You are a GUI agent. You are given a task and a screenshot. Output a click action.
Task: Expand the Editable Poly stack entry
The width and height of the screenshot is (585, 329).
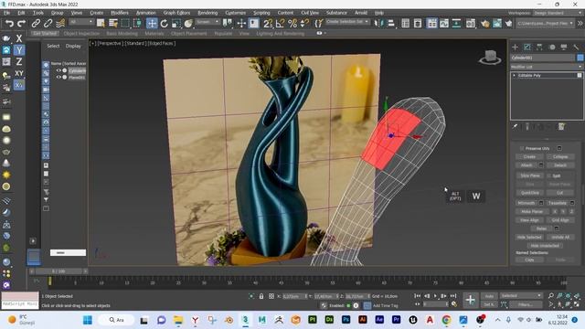tap(514, 75)
